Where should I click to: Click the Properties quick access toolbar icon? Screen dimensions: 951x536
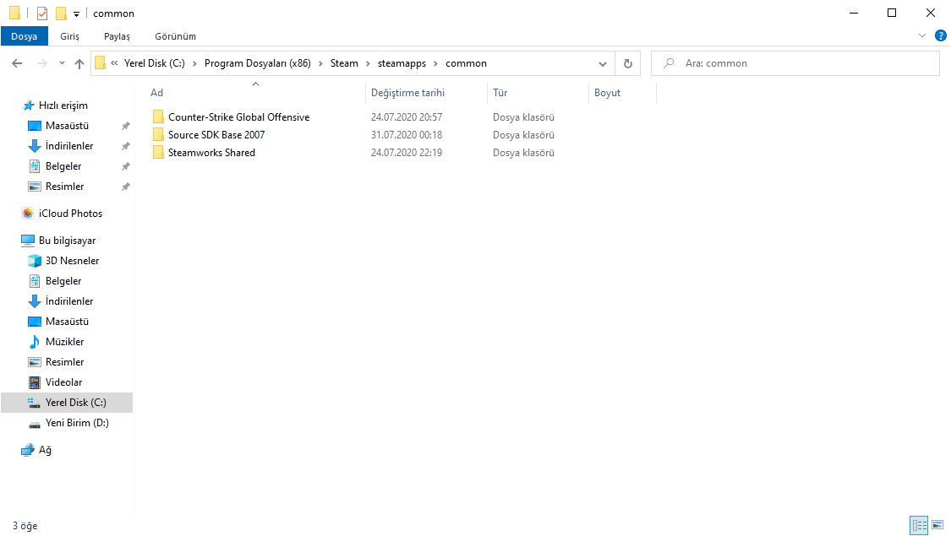pos(42,14)
